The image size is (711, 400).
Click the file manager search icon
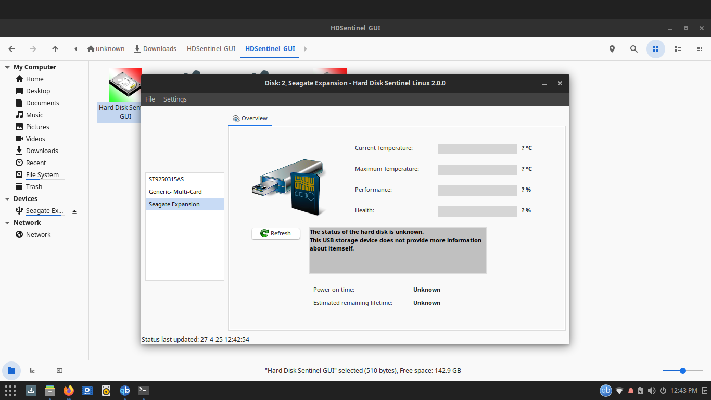click(633, 49)
